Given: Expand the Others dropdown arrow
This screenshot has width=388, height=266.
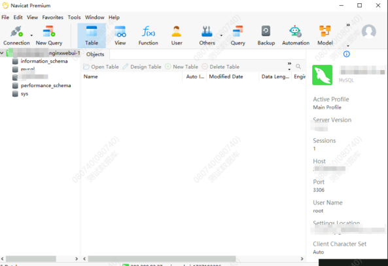Looking at the screenshot, I should click(x=221, y=35).
